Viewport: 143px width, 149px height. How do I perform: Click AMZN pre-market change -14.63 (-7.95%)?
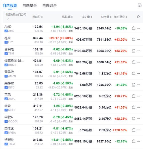[x=58, y=76]
